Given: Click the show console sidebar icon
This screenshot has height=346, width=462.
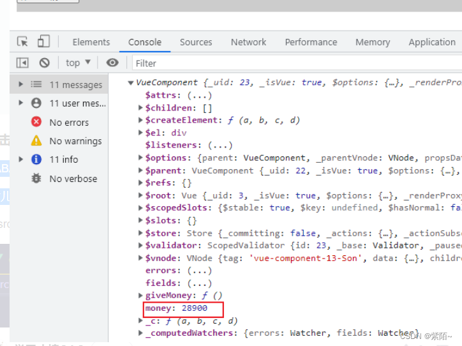Looking at the screenshot, I should coord(23,63).
